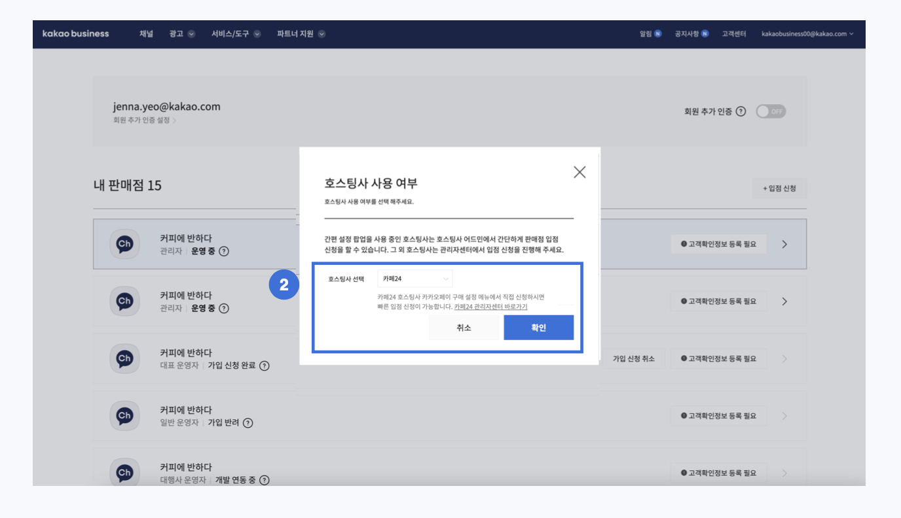Image resolution: width=901 pixels, height=518 pixels.
Task: Click help icon next to 가입 반려
Action: [x=248, y=423]
